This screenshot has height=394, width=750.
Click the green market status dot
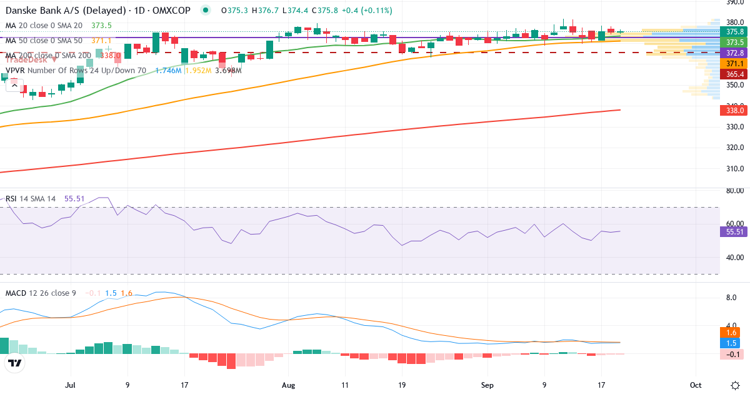[x=206, y=10]
